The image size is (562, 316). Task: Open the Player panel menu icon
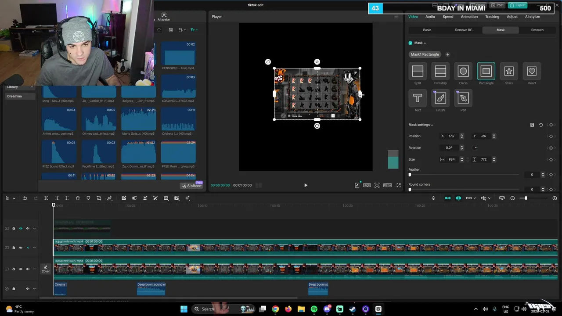click(396, 17)
